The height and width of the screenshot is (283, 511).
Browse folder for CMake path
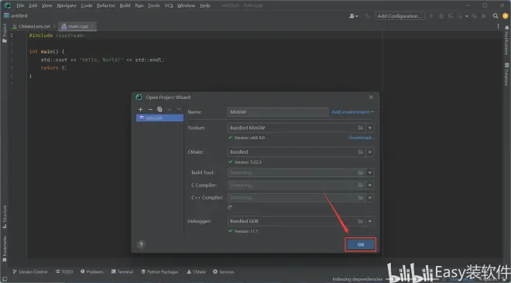[361, 152]
